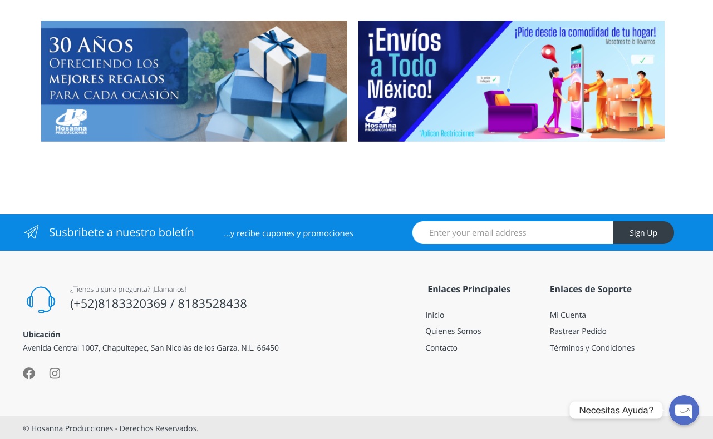
Task: Click the paper plane newsletter icon
Action: (x=32, y=232)
